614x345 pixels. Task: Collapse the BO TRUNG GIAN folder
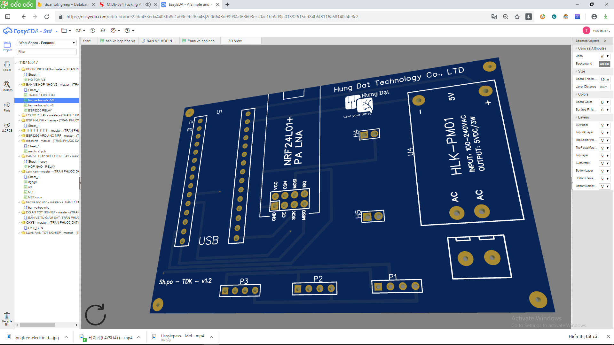(x=19, y=69)
